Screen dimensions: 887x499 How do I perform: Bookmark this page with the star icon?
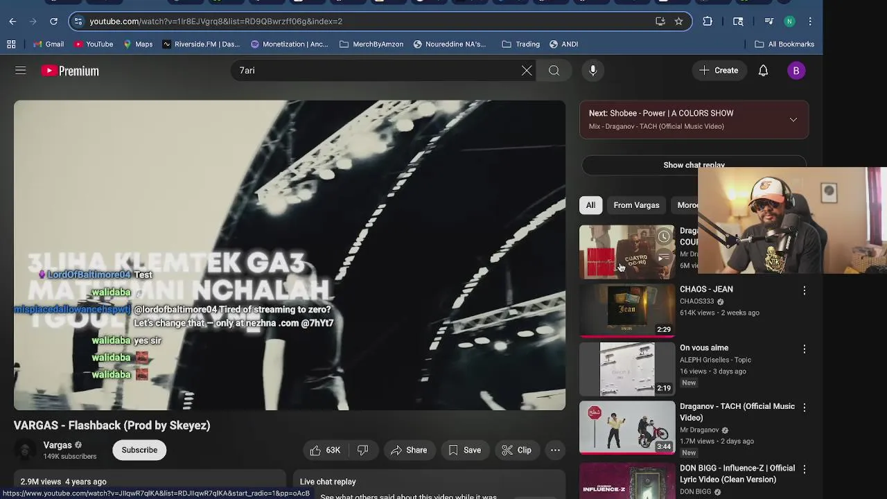click(x=678, y=21)
